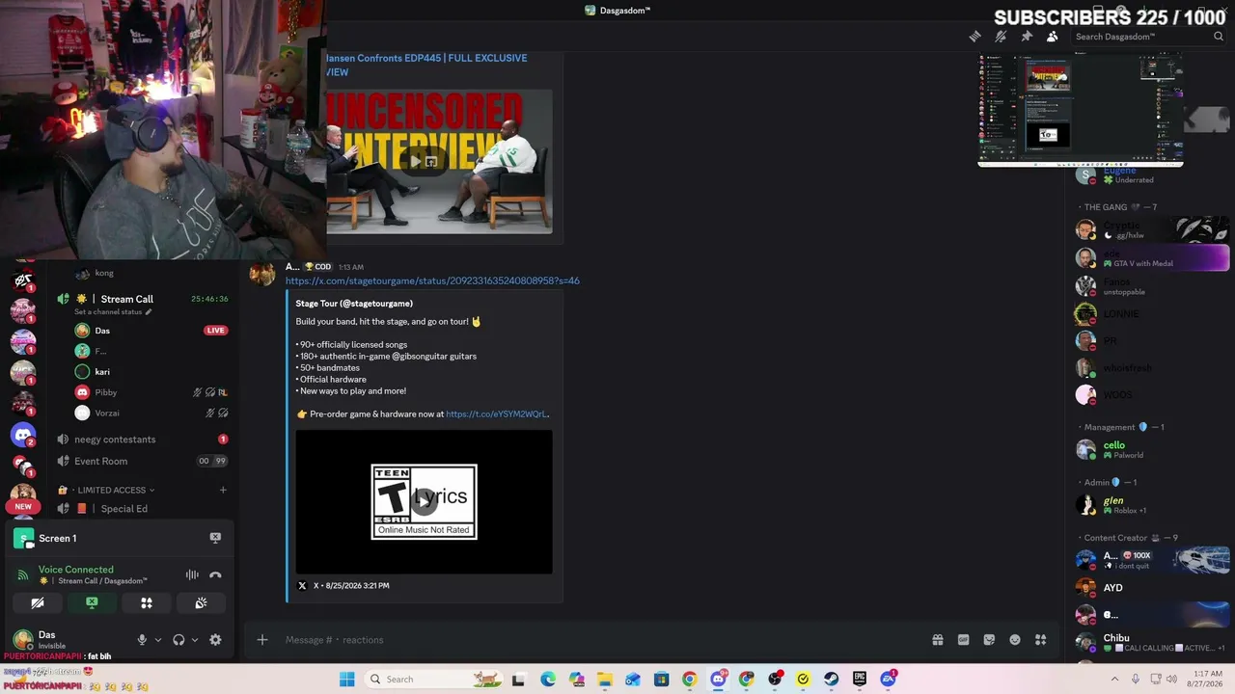Click the Search Dasgasdom search box
Viewport: 1235px width, 694px height.
point(1148,37)
